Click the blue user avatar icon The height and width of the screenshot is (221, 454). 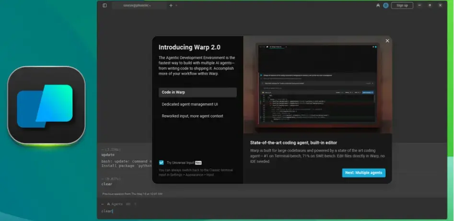tap(385, 5)
